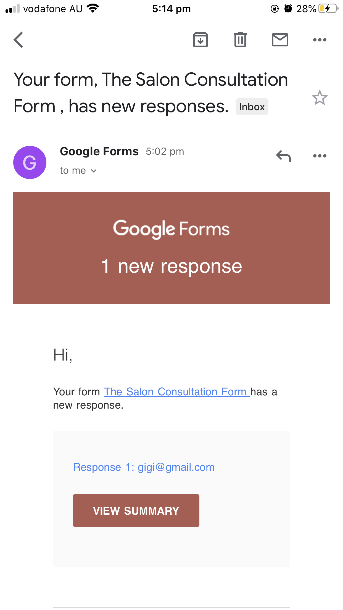Go back with the left chevron arrow

pos(19,40)
